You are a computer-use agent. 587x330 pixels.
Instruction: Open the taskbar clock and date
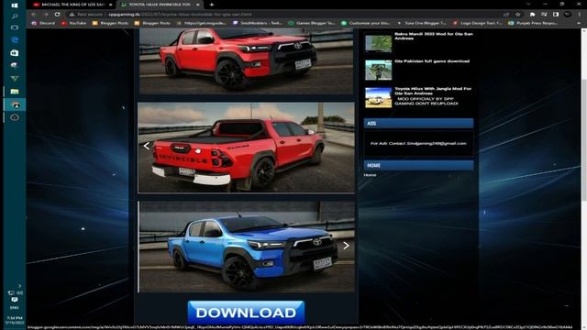(x=15, y=320)
